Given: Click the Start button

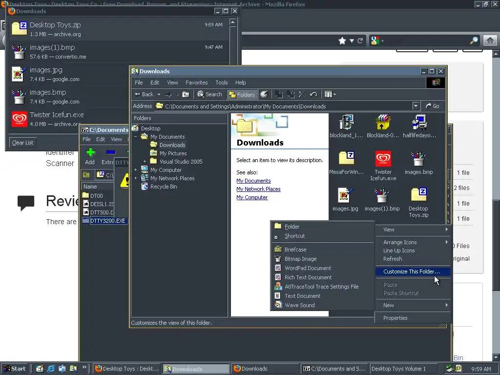Looking at the screenshot, I should coord(15,369).
